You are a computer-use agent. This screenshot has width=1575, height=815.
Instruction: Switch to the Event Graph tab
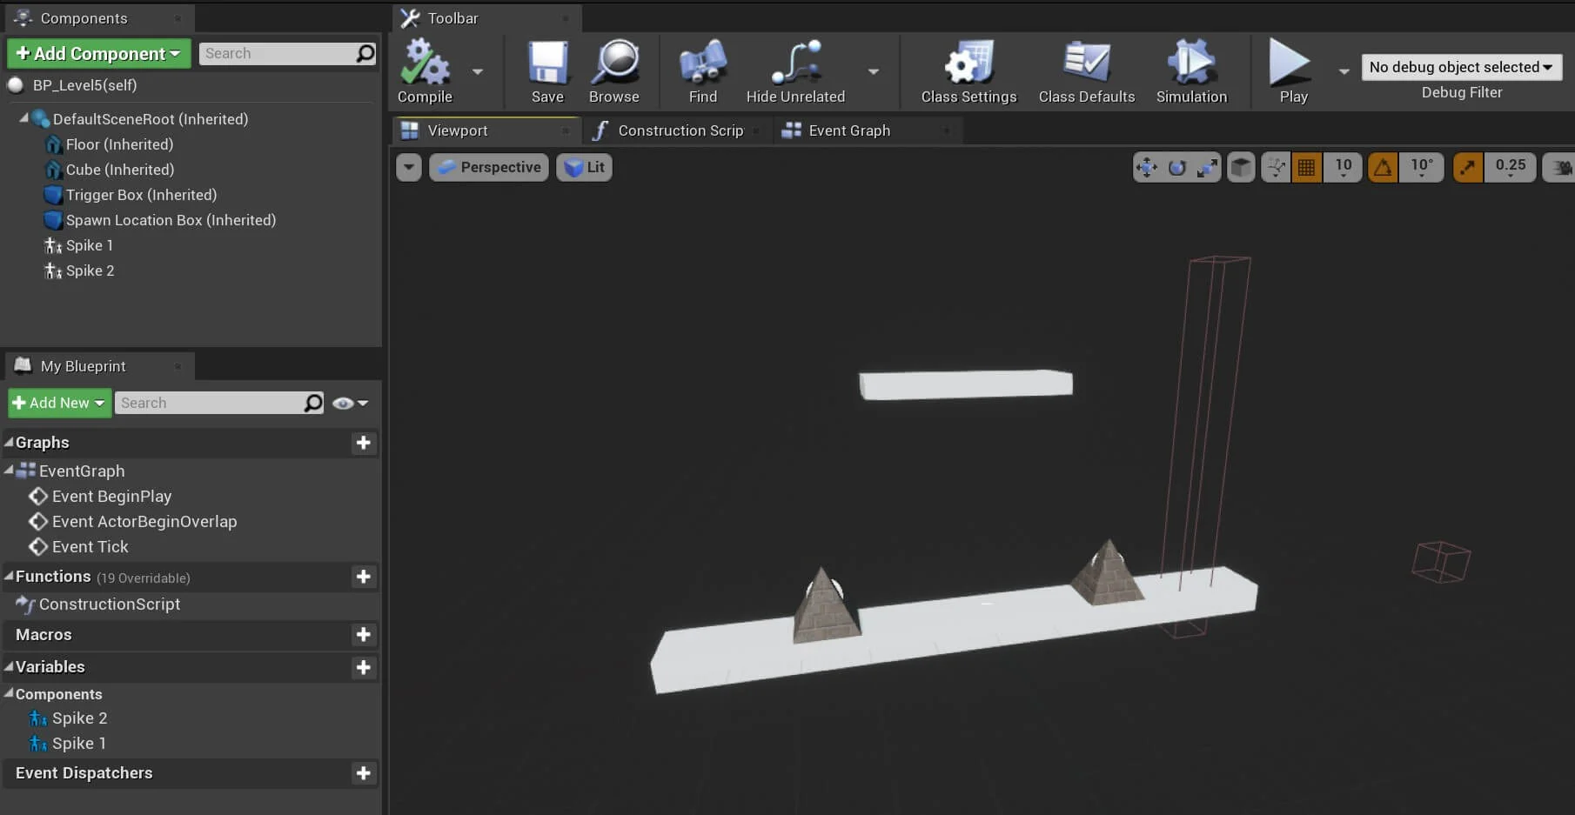point(848,130)
